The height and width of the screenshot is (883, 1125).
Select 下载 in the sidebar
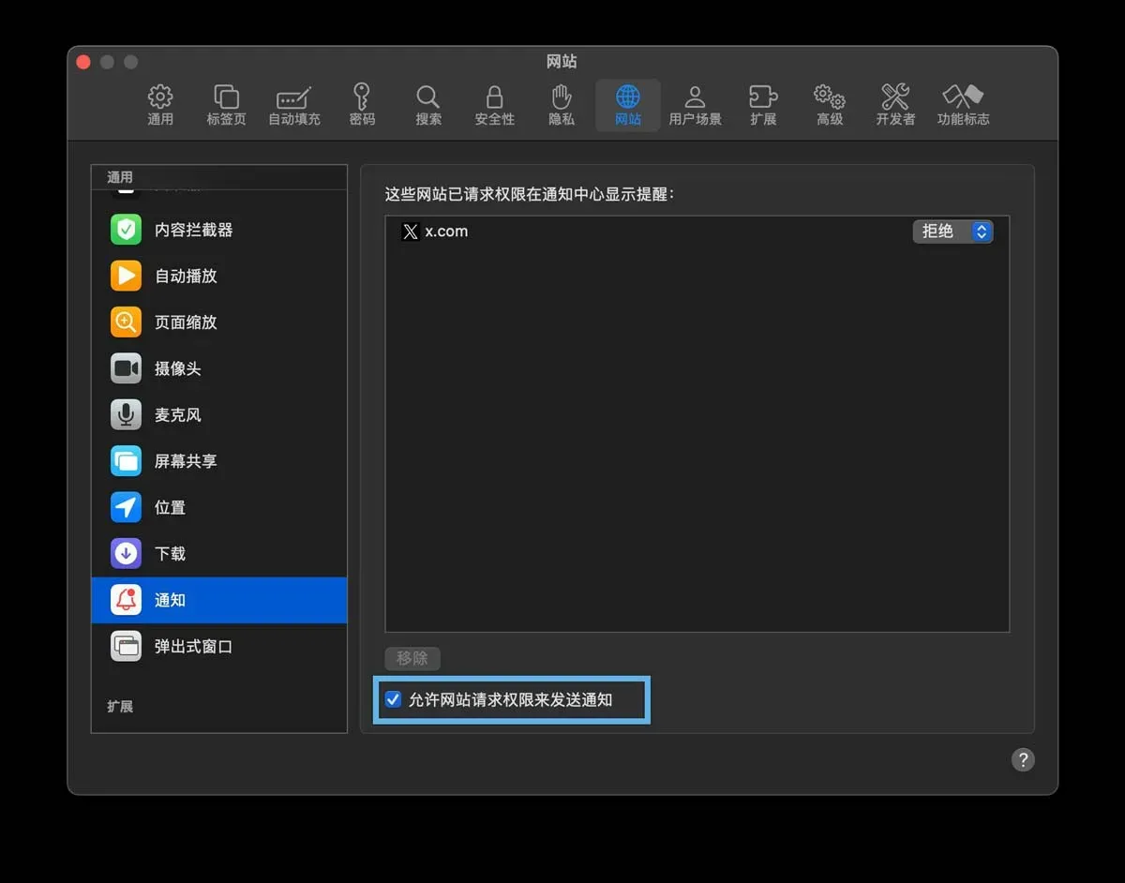tap(219, 554)
